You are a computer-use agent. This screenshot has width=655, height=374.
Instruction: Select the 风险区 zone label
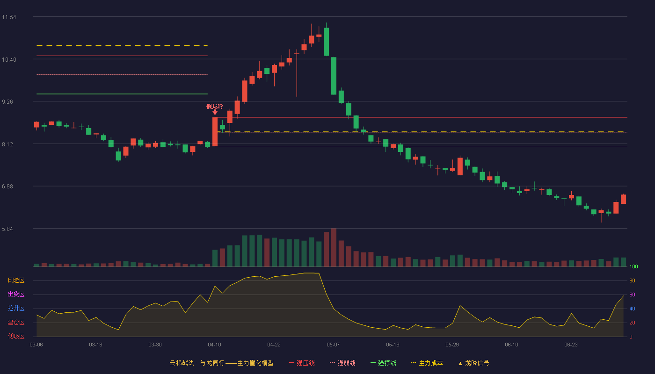point(16,280)
